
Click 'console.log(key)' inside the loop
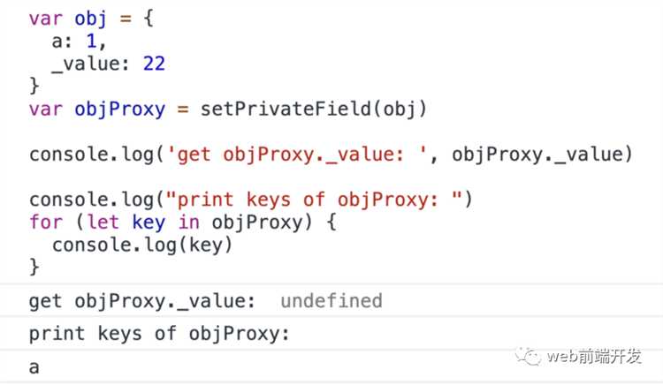pyautogui.click(x=142, y=245)
